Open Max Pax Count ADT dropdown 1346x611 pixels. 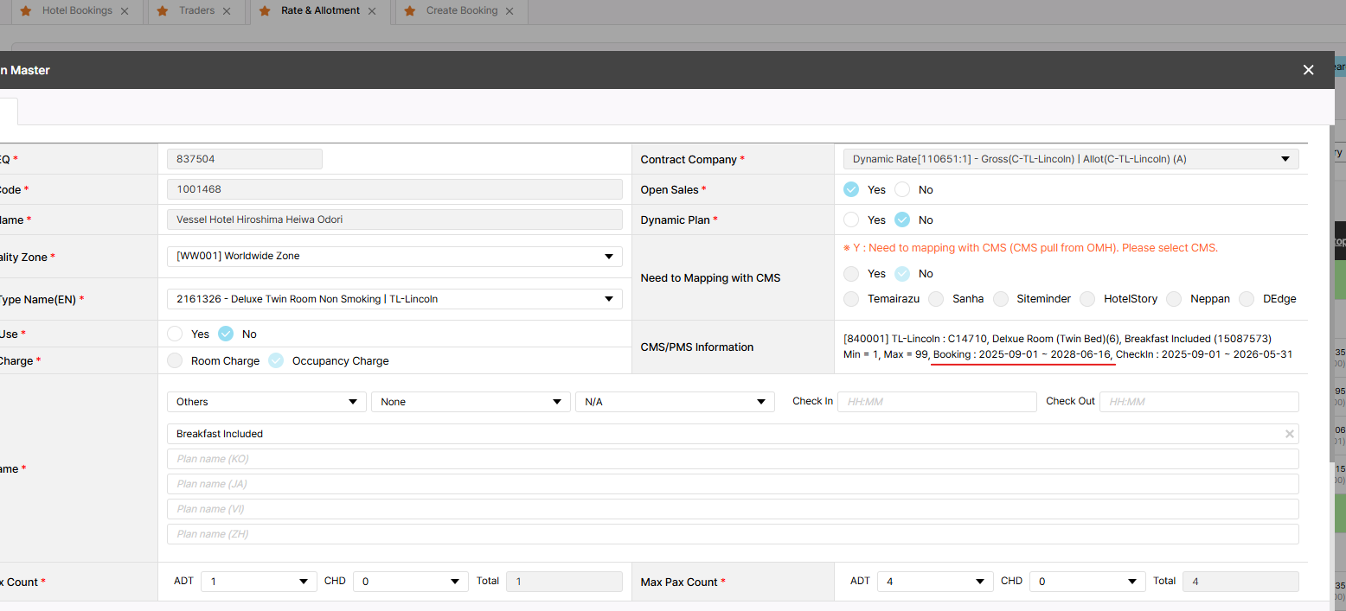point(934,582)
